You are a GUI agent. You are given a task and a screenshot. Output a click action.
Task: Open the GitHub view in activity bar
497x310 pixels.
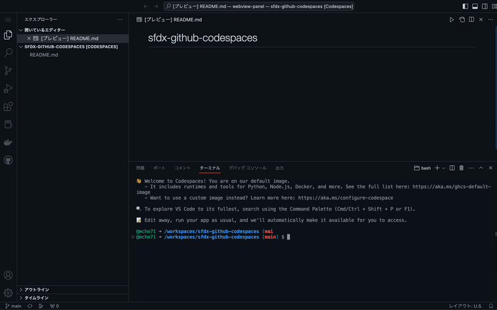pyautogui.click(x=8, y=160)
